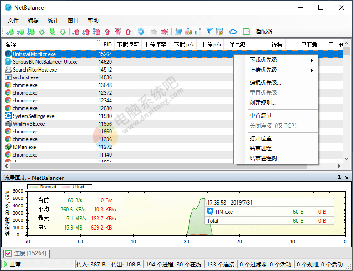Choose 结束进程 from context menu
353x271 pixels.
[276, 148]
